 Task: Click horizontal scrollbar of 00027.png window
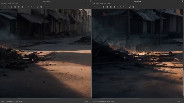tap(39, 99)
